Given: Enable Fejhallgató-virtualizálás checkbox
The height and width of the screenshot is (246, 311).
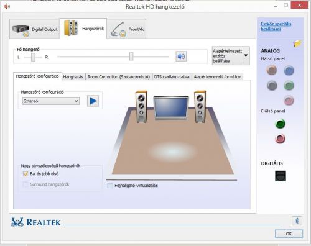Looking at the screenshot, I should 110,185.
